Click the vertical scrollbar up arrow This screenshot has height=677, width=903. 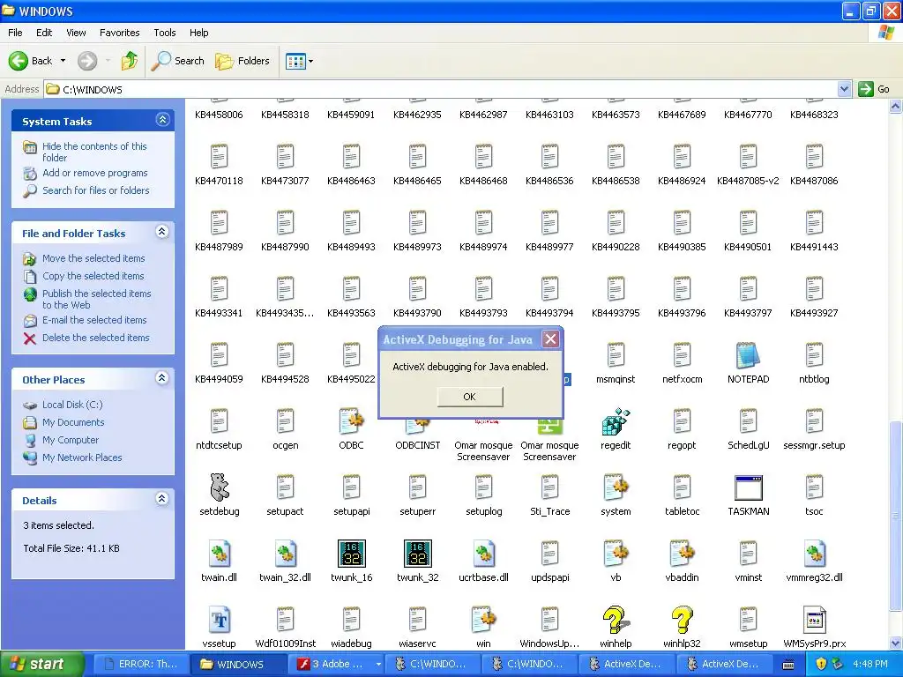click(x=896, y=106)
